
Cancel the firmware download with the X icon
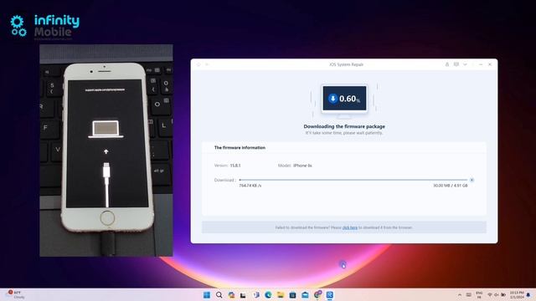point(472,180)
